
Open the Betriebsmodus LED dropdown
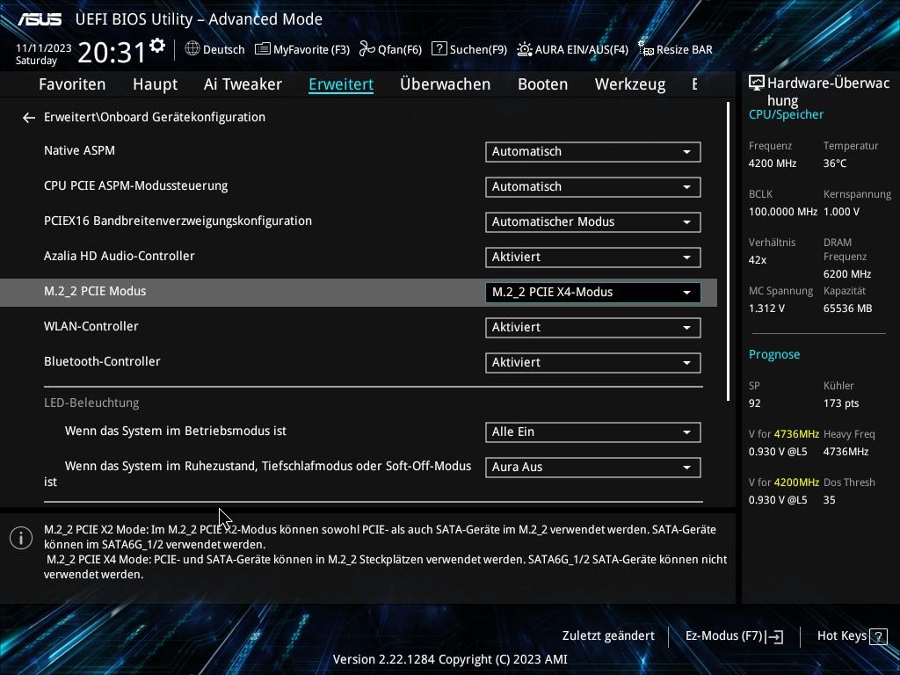click(593, 432)
